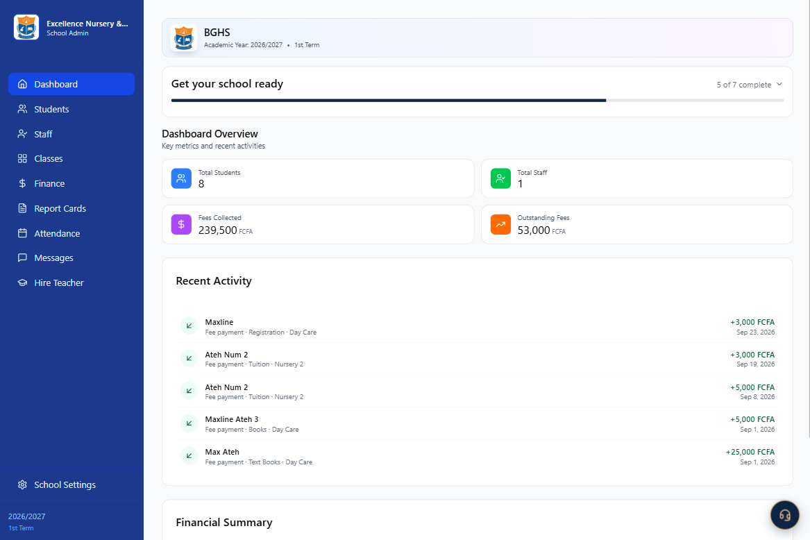Click the Attendance calendar icon
The height and width of the screenshot is (540, 810).
coord(22,233)
